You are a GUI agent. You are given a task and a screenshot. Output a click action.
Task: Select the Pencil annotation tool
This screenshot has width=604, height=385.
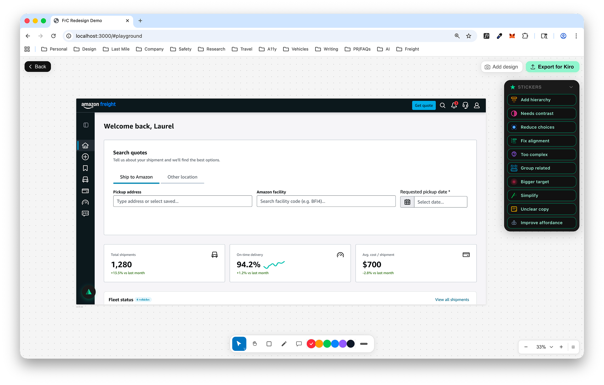[284, 344]
